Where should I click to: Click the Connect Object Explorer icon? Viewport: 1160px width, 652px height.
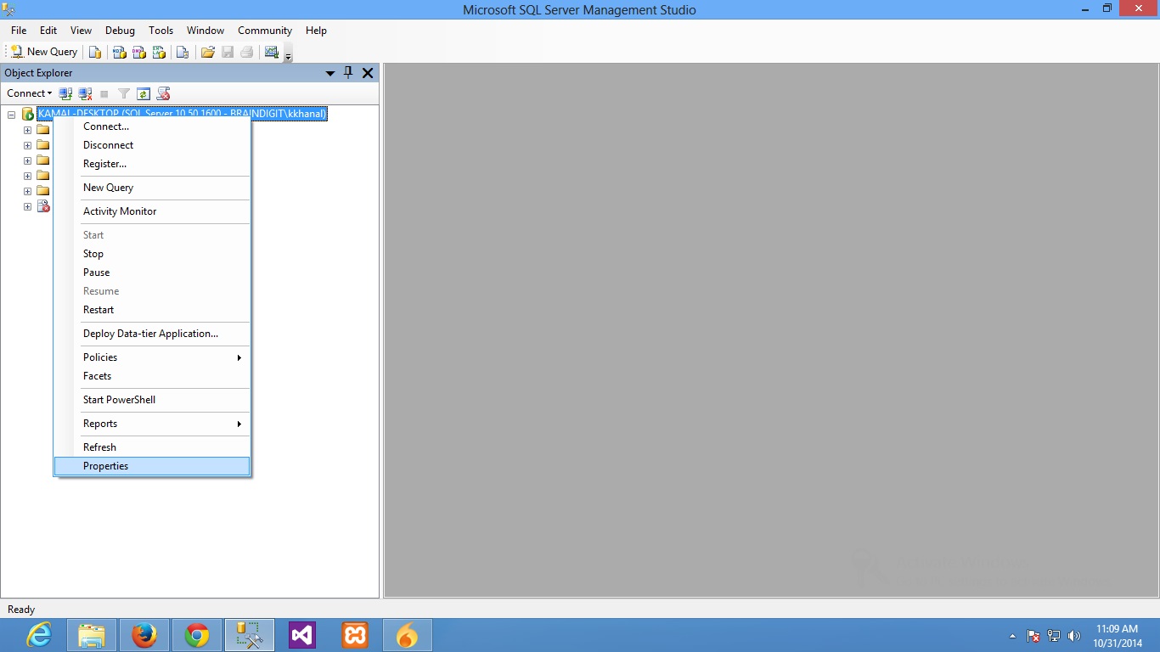click(x=65, y=93)
